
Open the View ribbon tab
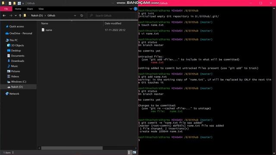41,9
